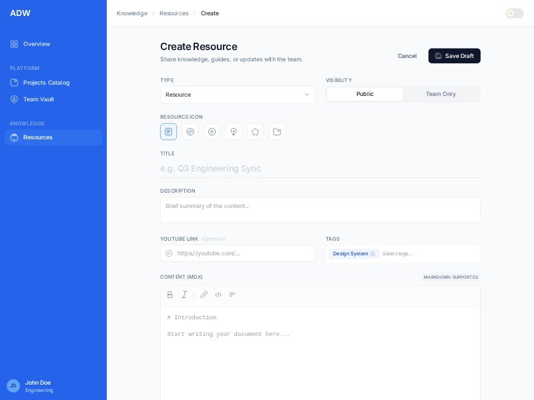
Task: Insert a link in the content editor
Action: [204, 295]
